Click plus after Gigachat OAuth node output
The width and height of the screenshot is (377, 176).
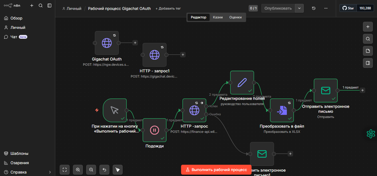(x=135, y=43)
